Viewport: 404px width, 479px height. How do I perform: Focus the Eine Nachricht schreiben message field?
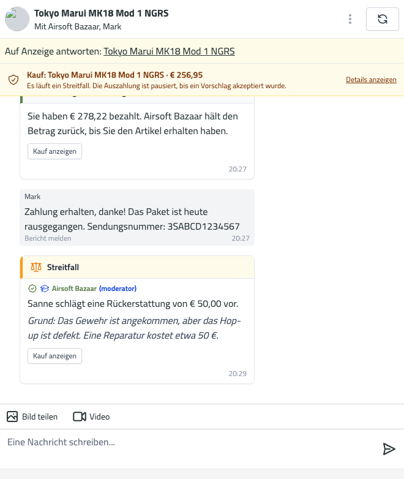189,449
